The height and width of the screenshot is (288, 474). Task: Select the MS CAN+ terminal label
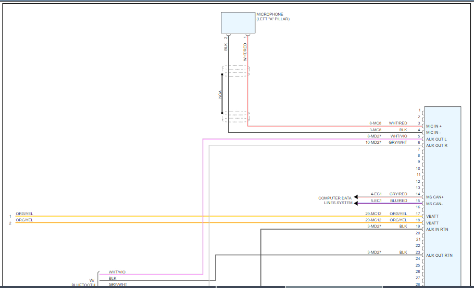pyautogui.click(x=435, y=197)
